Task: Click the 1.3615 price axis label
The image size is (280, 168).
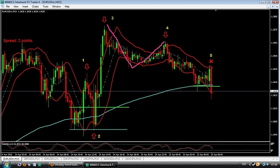Action: coord(274,108)
